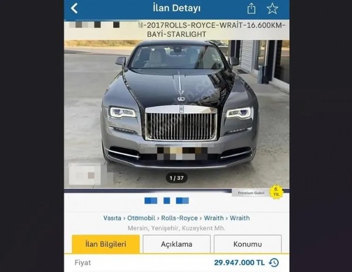The height and width of the screenshot is (272, 352).
Task: Click the 6. Yıl yellow badge
Action: point(276,192)
